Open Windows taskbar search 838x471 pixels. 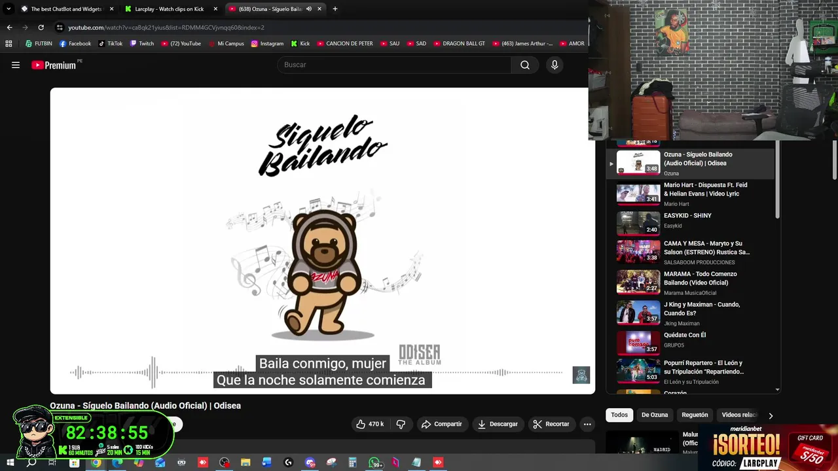(x=31, y=462)
